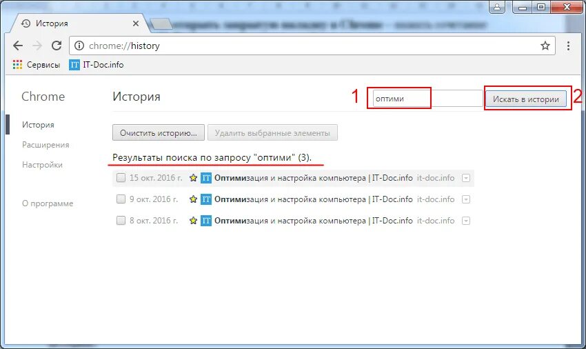Click the it-doc.info domain on 15 окт. row
The width and height of the screenshot is (586, 349).
(436, 178)
